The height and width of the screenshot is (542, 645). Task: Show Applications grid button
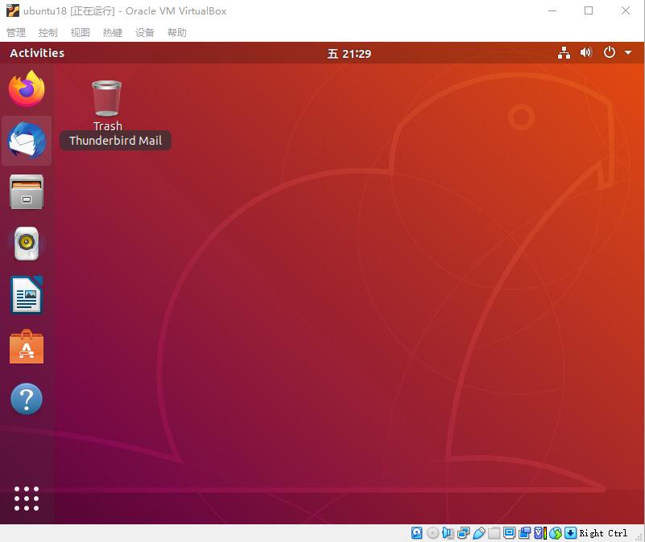(x=27, y=499)
